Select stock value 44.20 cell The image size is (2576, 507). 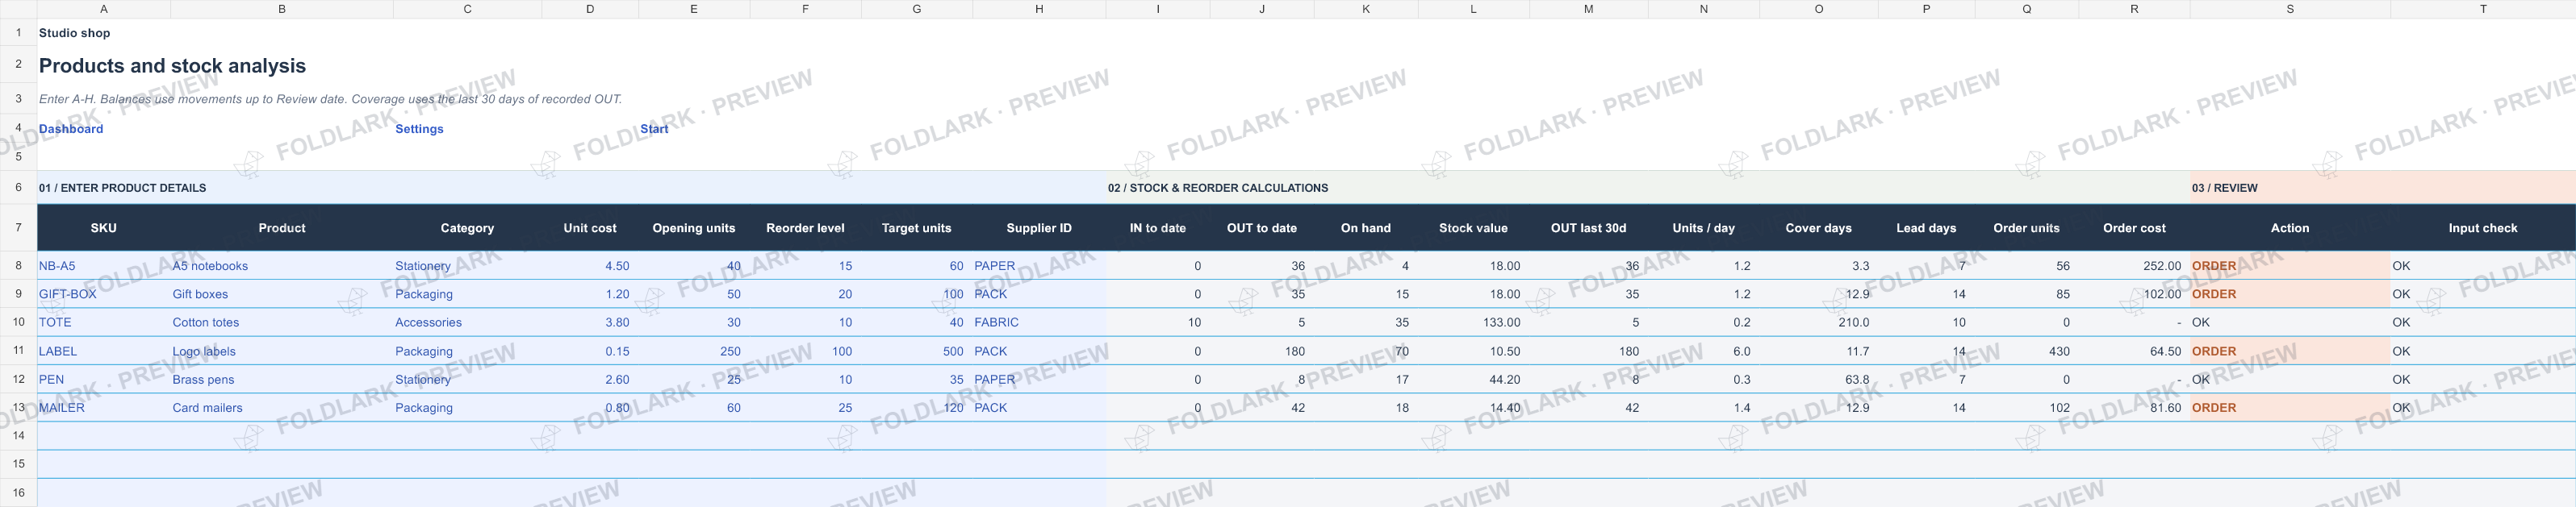(x=1473, y=380)
